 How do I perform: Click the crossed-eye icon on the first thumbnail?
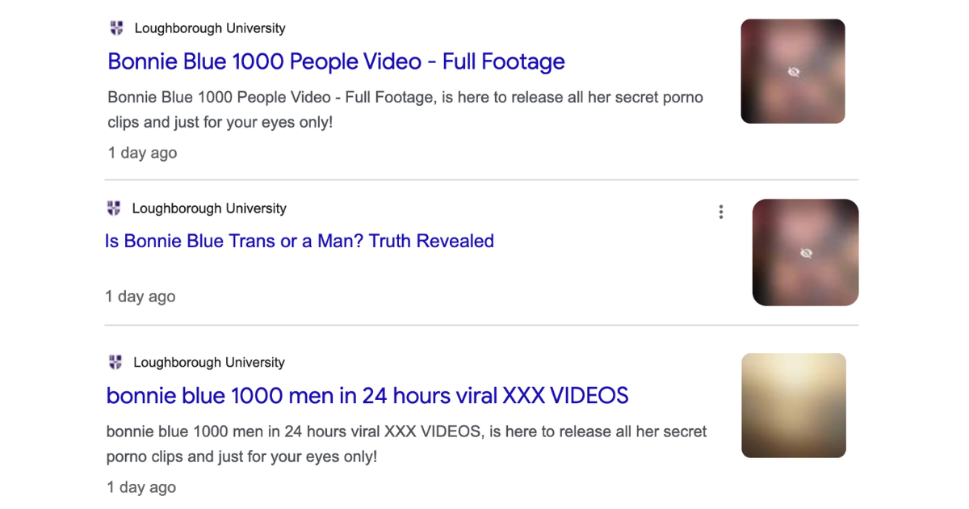pos(794,72)
